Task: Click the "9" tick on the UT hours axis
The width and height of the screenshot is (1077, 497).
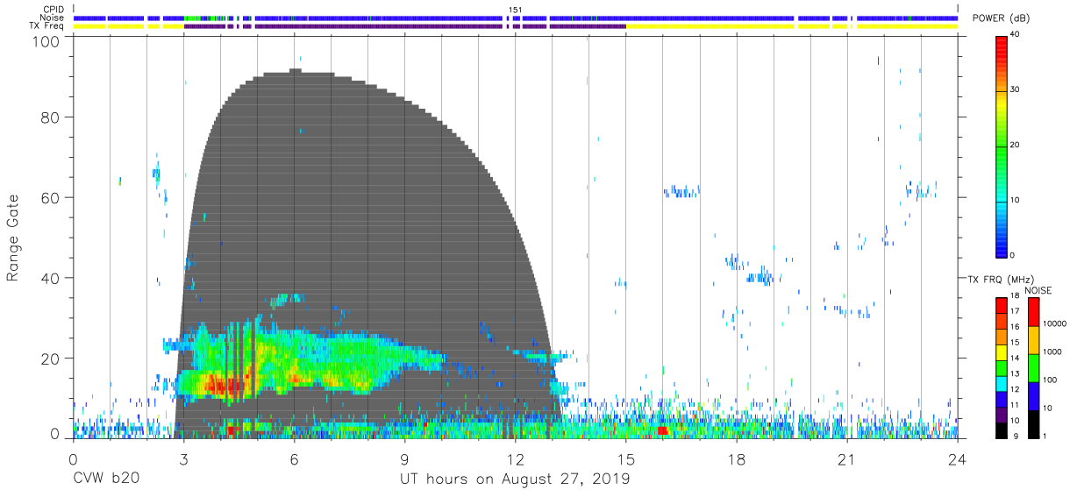Action: (x=404, y=459)
